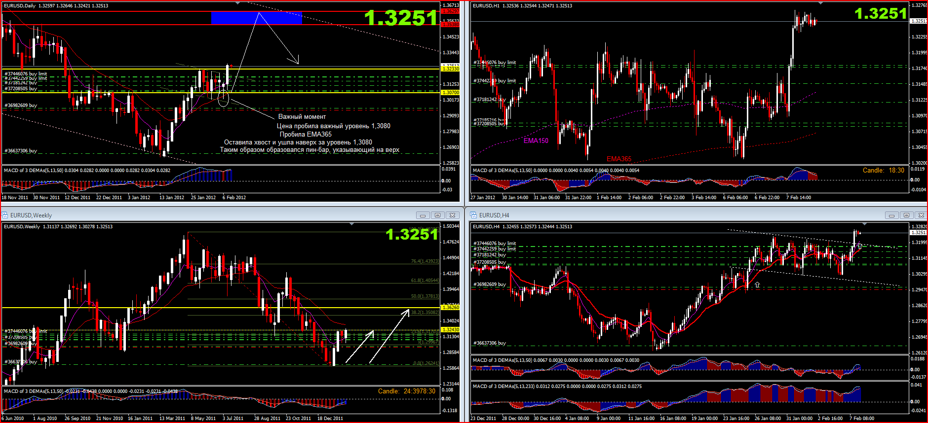Select order #36982609 buy on Daily chart
Viewport: 928px width, 423px height.
[21, 106]
